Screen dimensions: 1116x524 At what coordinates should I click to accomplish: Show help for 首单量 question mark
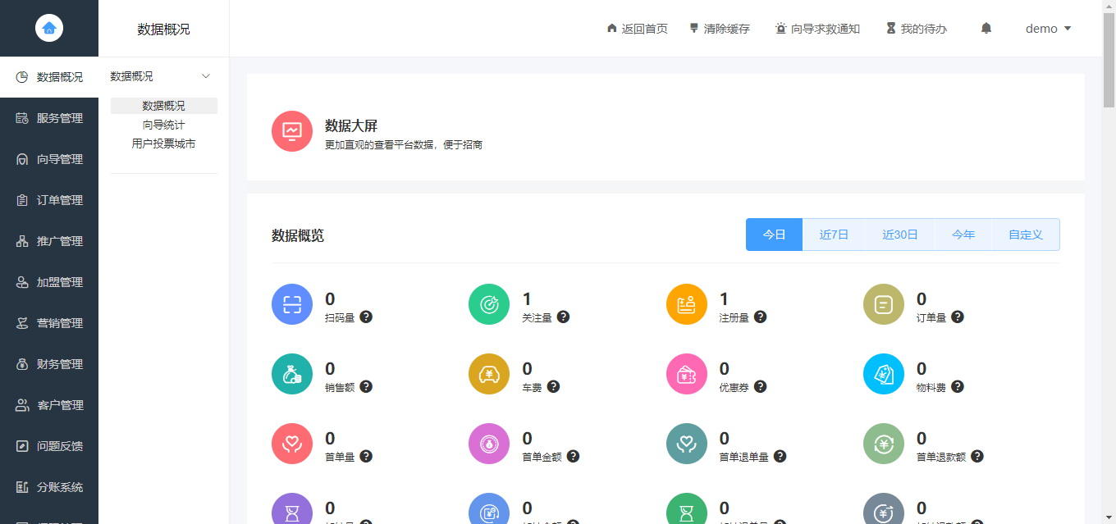(366, 456)
